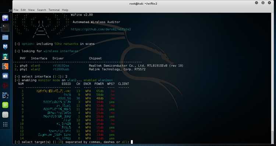The width and height of the screenshot is (276, 146).
Task: Click the '58db' power value
Action: point(100,95)
